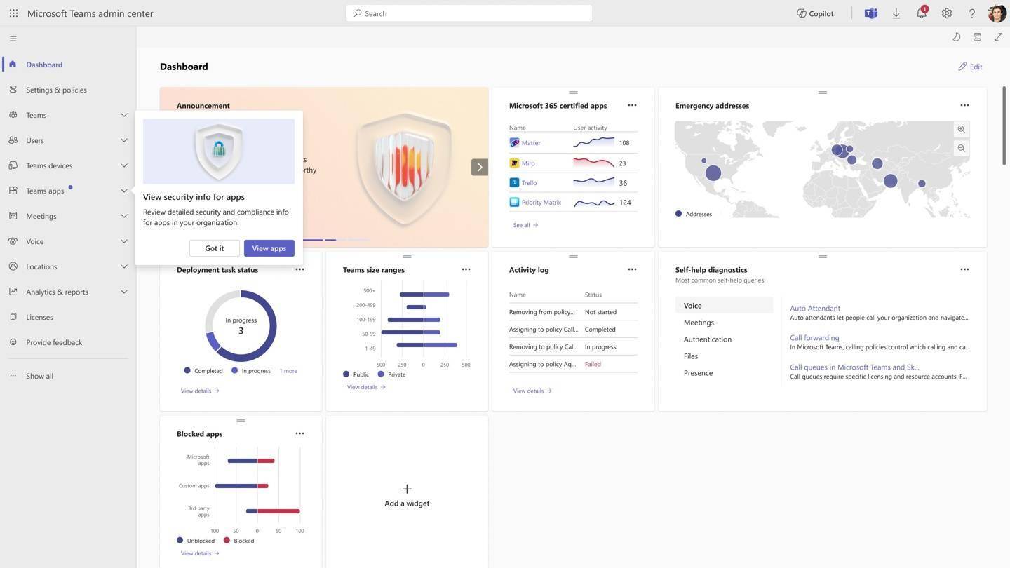Click Got it in the popup
This screenshot has height=568, width=1010.
(215, 248)
